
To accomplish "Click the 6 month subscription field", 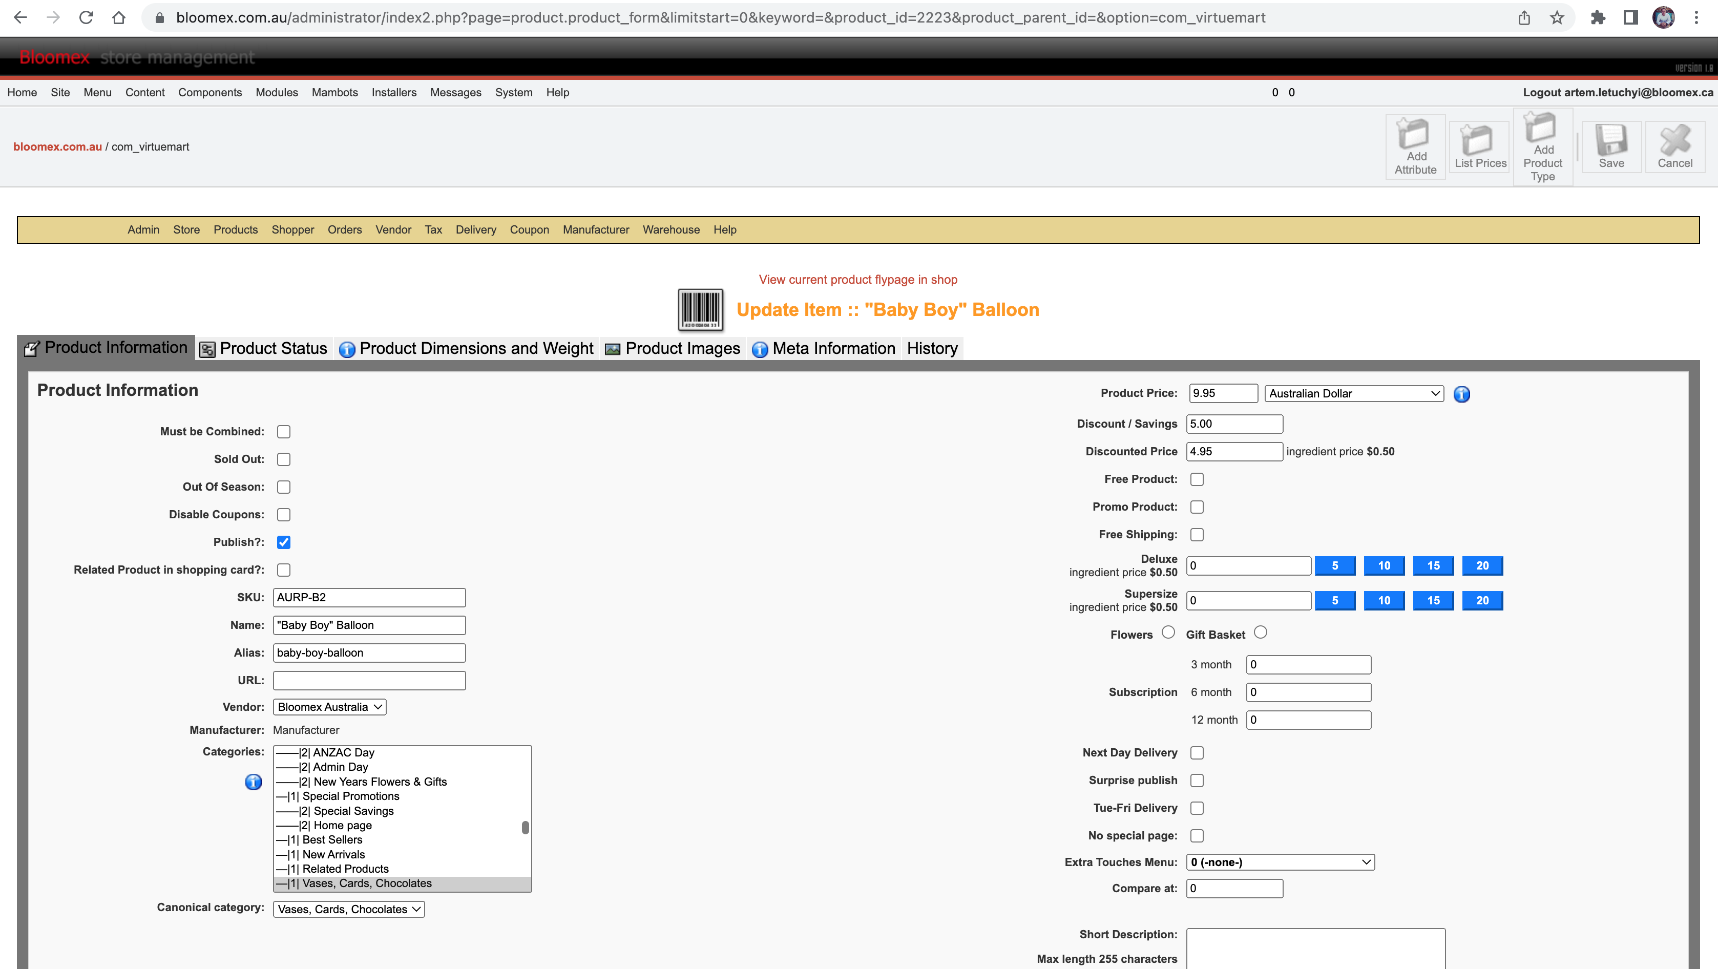I will pyautogui.click(x=1309, y=692).
